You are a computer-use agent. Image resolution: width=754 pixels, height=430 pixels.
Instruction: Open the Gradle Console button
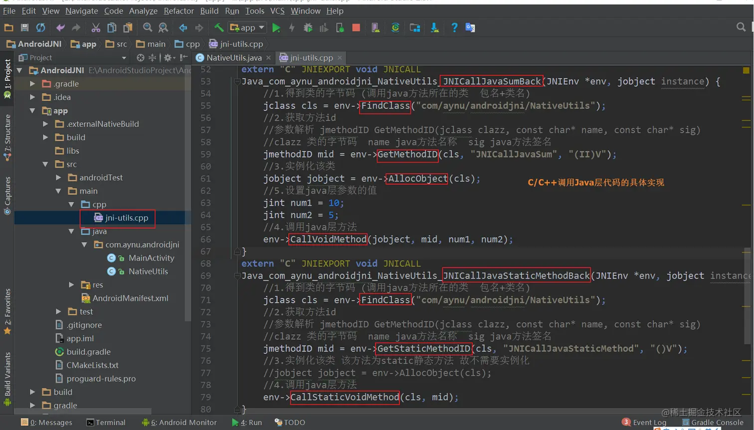(713, 423)
